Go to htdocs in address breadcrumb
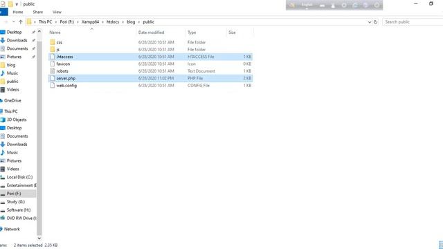This screenshot has height=249, width=443. 113,21
